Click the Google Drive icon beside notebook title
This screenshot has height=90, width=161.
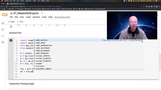[x=12, y=13]
